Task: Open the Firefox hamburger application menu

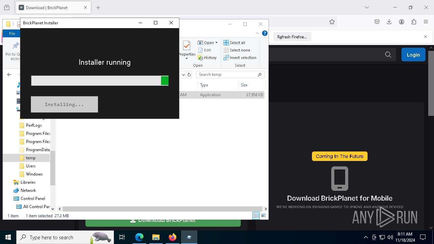Action: click(x=426, y=22)
